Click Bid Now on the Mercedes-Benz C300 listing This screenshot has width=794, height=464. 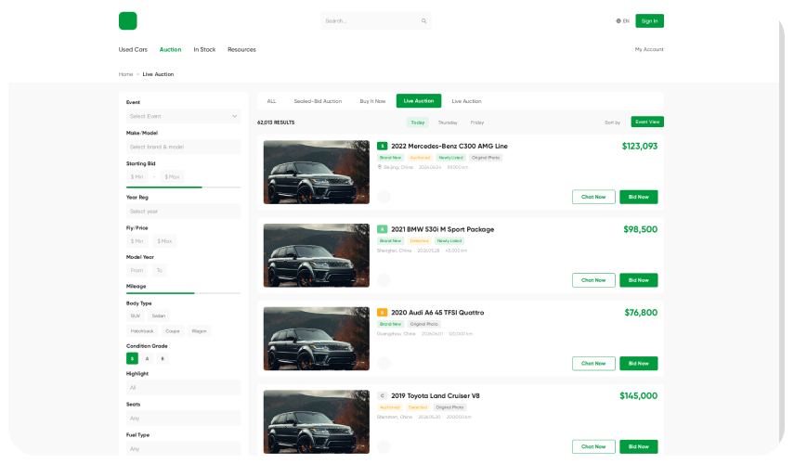point(639,197)
